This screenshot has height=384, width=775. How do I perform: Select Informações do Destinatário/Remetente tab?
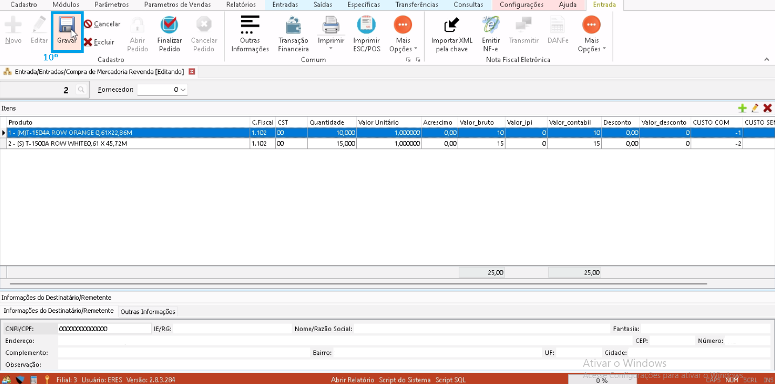[58, 311]
